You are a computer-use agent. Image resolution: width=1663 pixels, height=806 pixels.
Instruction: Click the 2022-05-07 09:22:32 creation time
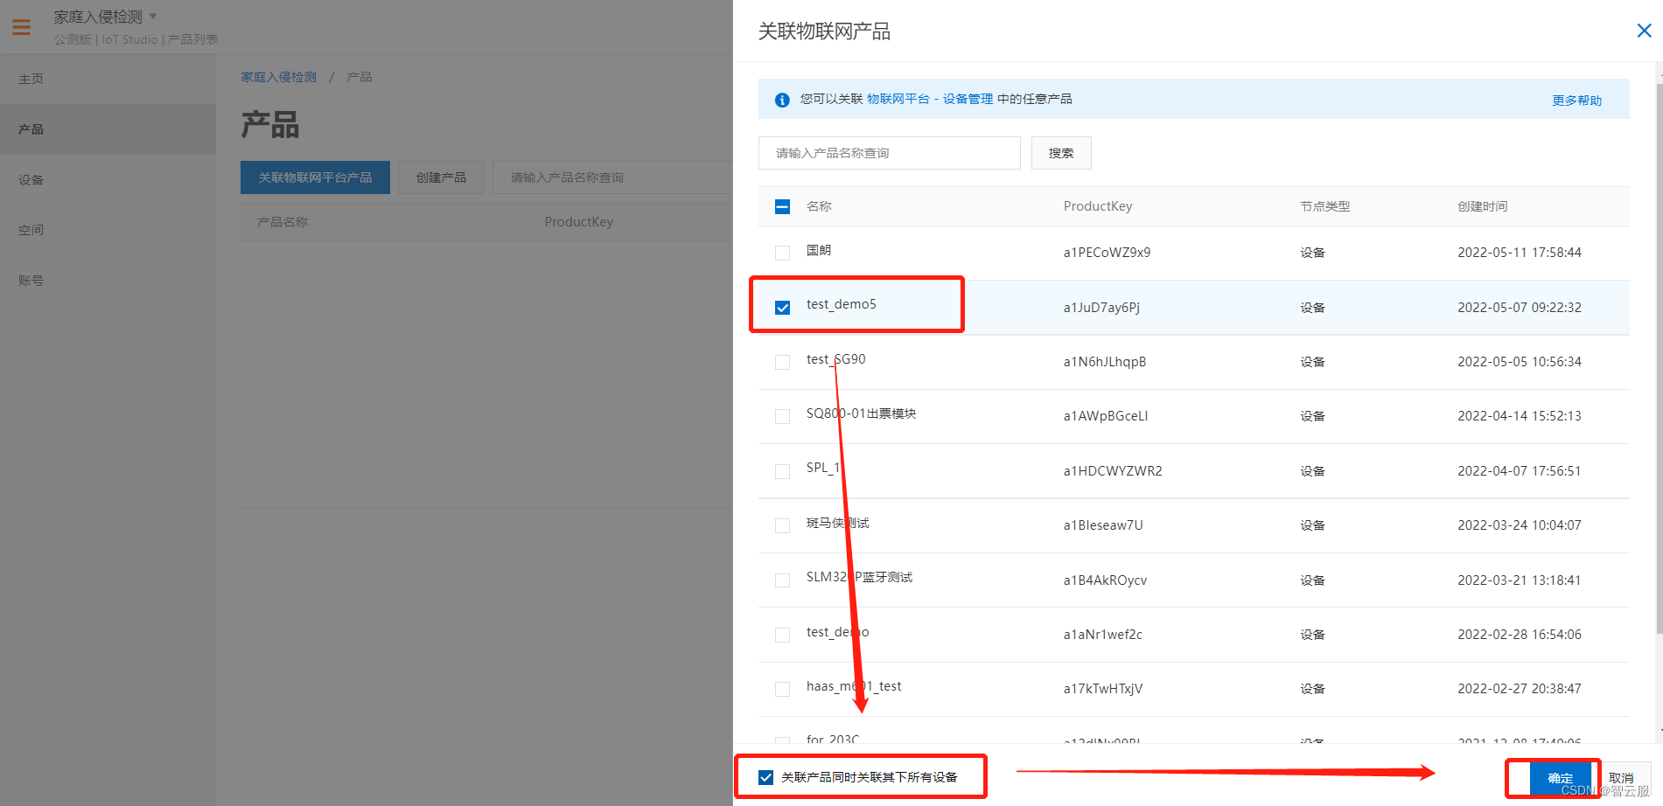(x=1519, y=308)
